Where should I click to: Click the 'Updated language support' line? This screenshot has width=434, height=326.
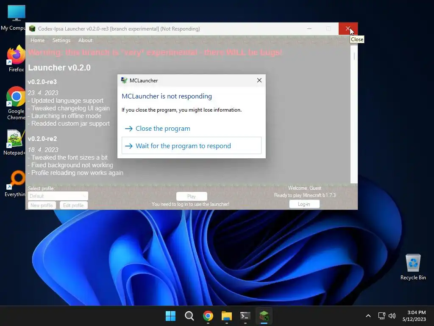tap(66, 101)
